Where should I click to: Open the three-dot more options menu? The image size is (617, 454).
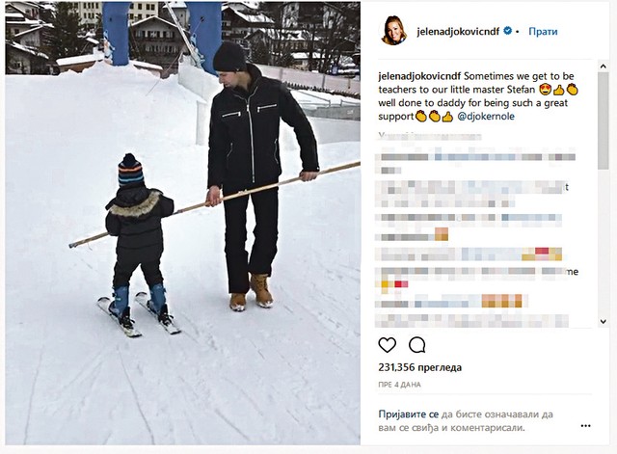point(585,426)
